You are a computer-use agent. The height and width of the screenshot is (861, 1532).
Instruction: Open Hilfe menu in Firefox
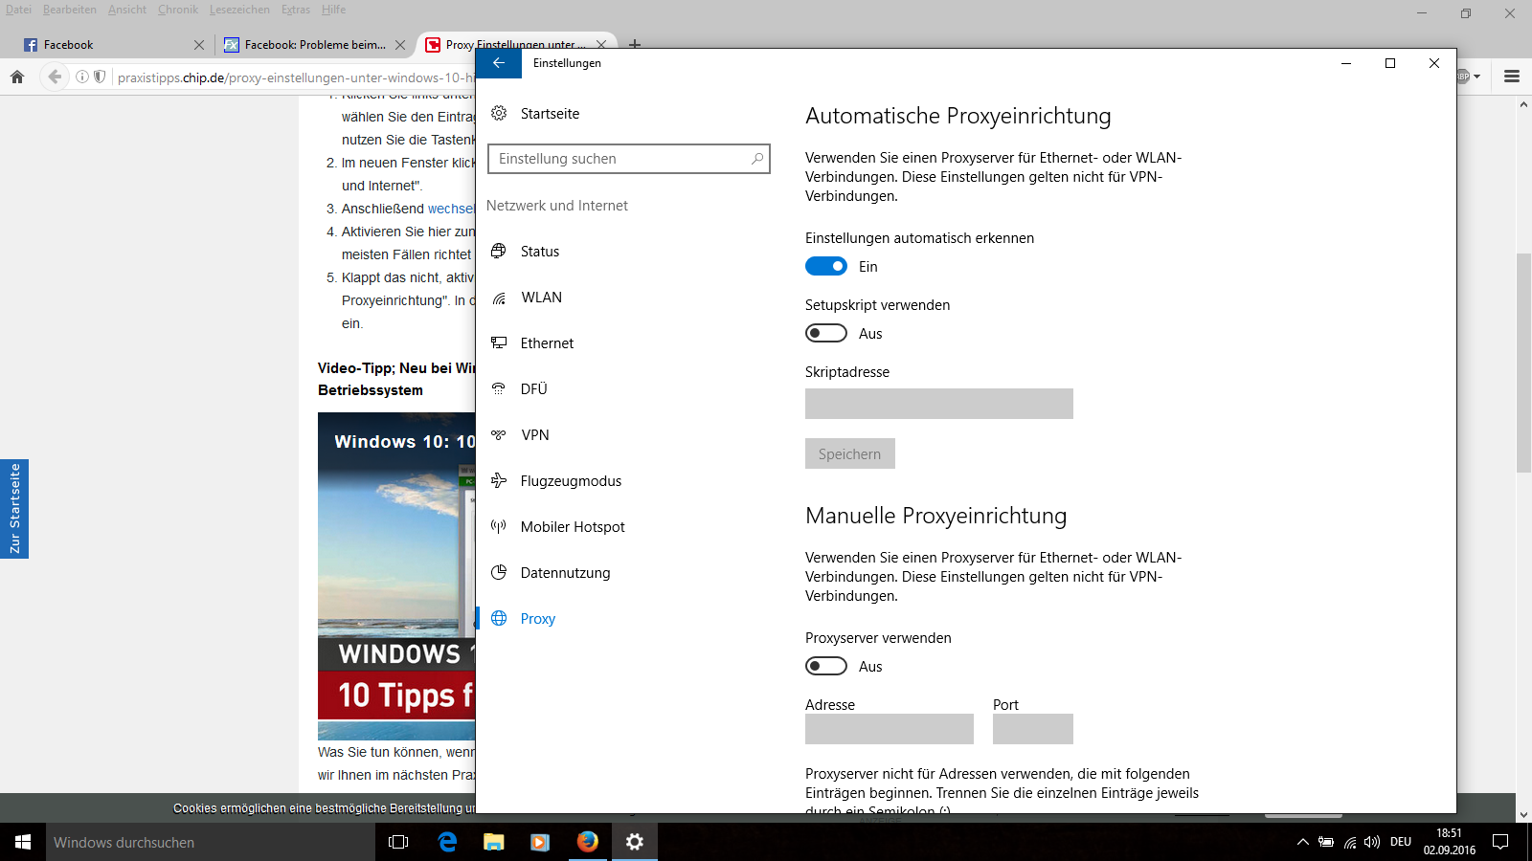pyautogui.click(x=334, y=10)
